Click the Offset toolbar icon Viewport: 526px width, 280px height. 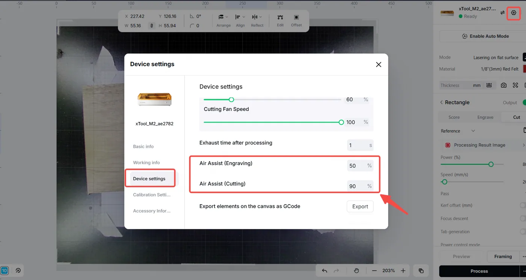(x=296, y=17)
